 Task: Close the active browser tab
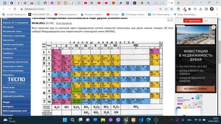tap(172, 3)
